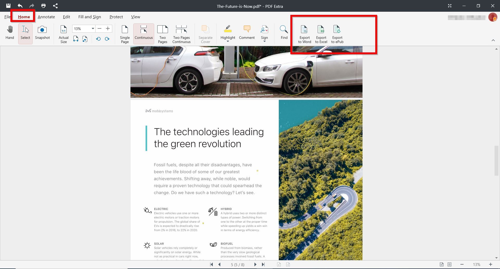
Task: Add a Comment annotation
Action: coord(247,33)
